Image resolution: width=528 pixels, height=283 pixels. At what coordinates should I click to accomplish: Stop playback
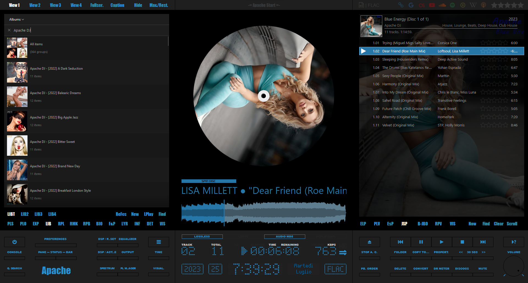(x=462, y=242)
